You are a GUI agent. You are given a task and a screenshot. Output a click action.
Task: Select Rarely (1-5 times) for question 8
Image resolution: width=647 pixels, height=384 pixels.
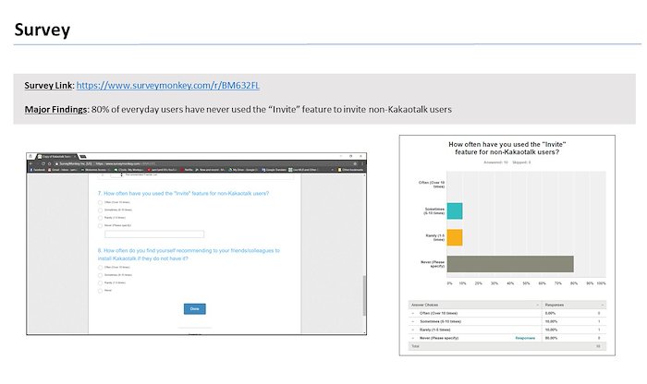point(100,283)
